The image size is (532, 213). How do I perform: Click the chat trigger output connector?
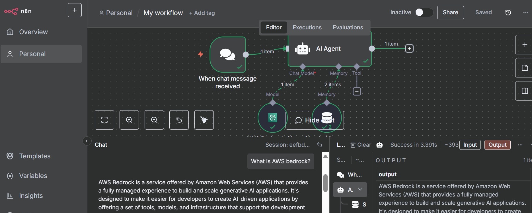coord(246,54)
